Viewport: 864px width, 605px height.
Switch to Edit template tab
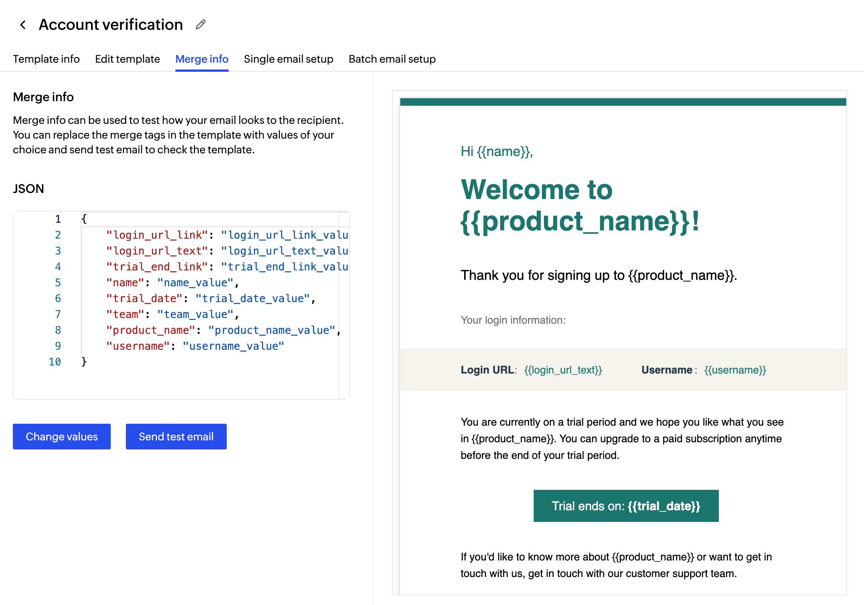click(127, 59)
